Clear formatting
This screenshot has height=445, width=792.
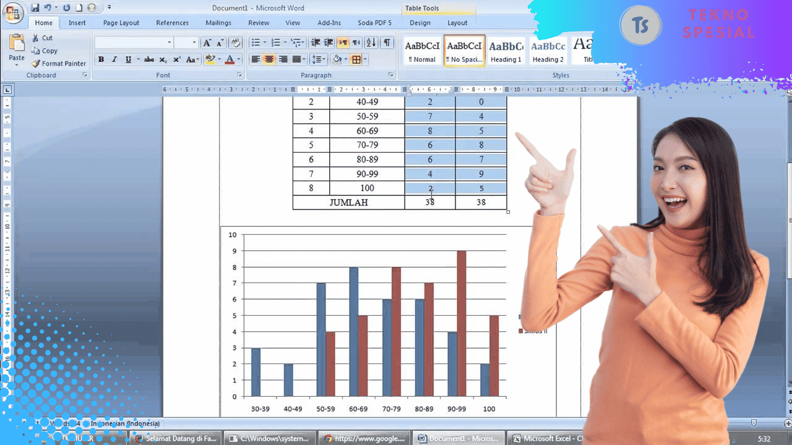tap(235, 43)
